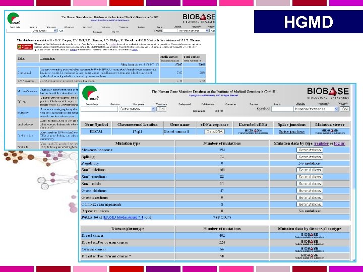The image size is (363, 272).
Task: Click the Get cDNA button
Action: click(x=214, y=131)
